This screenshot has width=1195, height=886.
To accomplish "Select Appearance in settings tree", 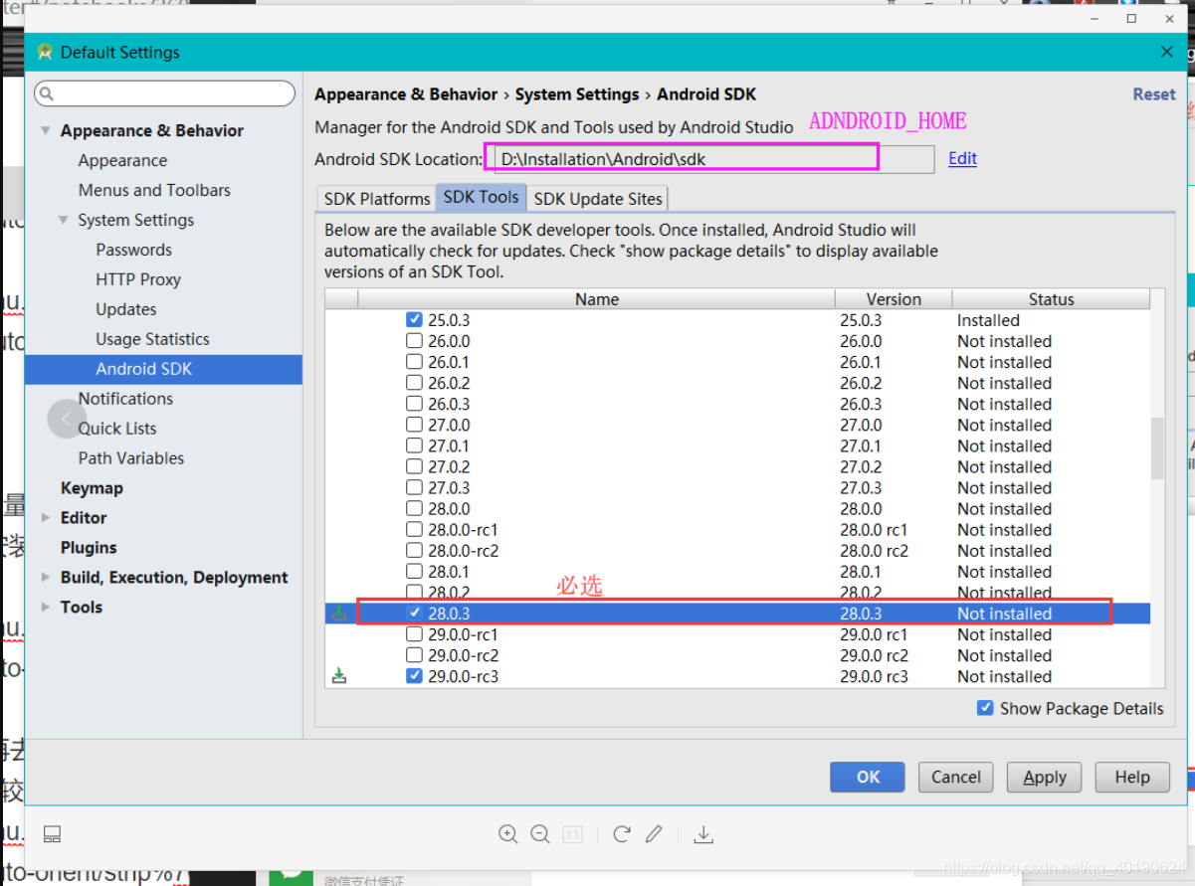I will 122,160.
